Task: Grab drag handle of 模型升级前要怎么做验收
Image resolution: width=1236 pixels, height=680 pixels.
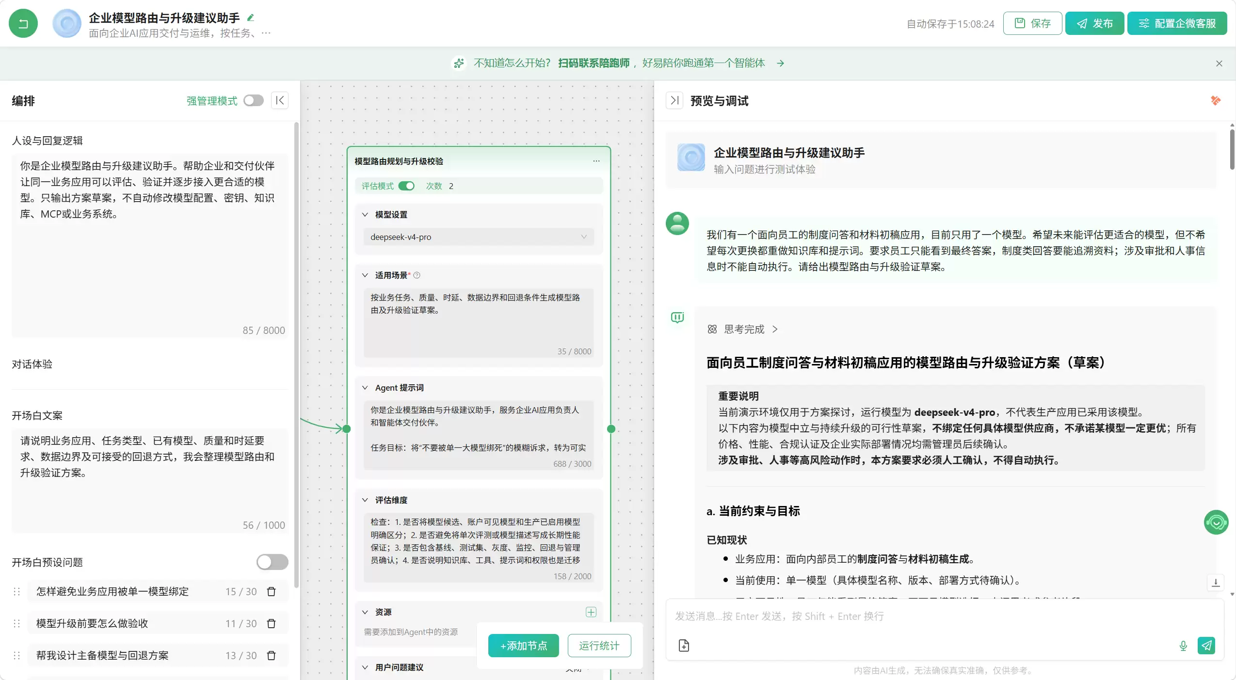Action: [16, 623]
